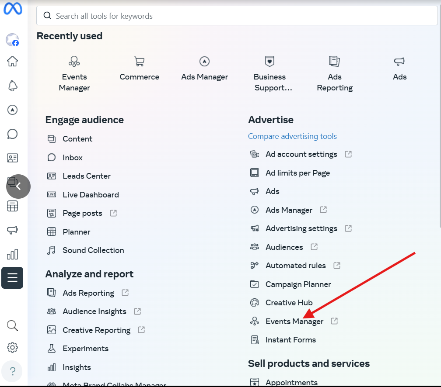Open Events Manager under Advertise
This screenshot has height=387, width=441.
[x=294, y=321]
